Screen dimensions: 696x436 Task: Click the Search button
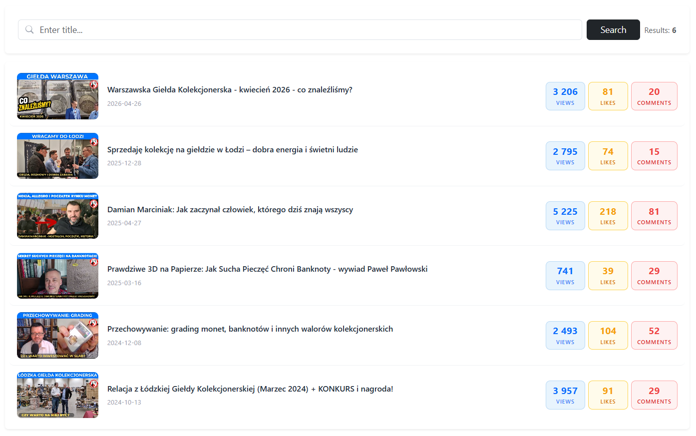(x=613, y=30)
